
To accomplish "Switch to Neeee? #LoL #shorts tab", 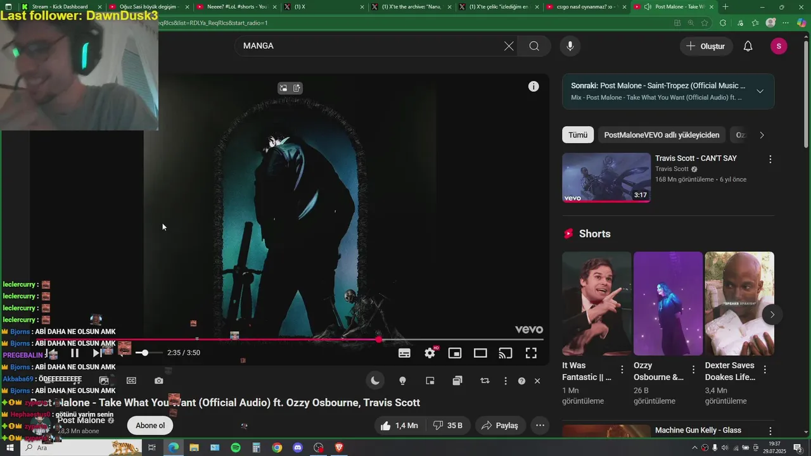I will point(236,7).
